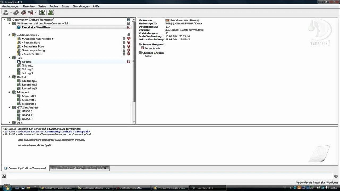Screen dimensions: 340x191
Task: Toggle subscribe to all channels eye icon
Action: [x=42, y=12]
